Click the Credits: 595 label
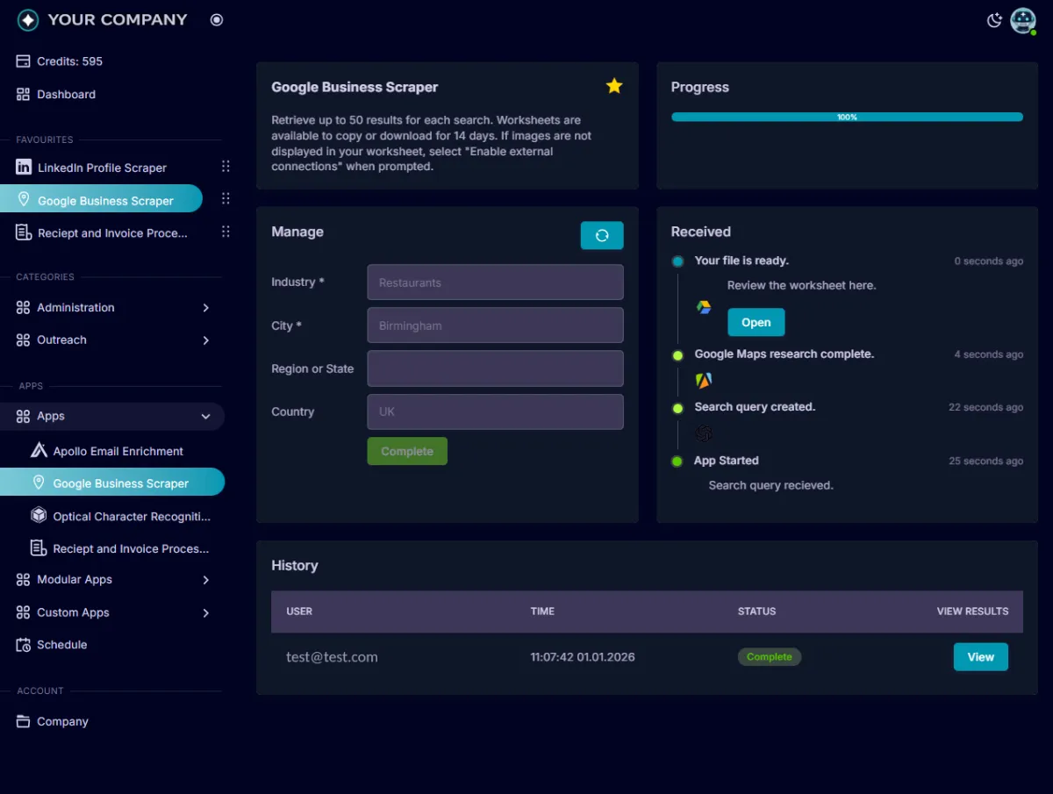Screen dimensions: 1053x794 click(69, 61)
